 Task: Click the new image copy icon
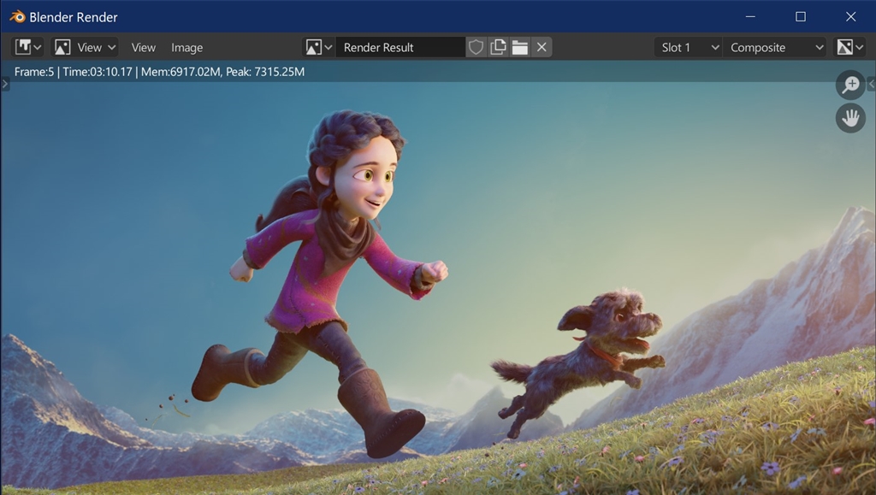pyautogui.click(x=498, y=47)
